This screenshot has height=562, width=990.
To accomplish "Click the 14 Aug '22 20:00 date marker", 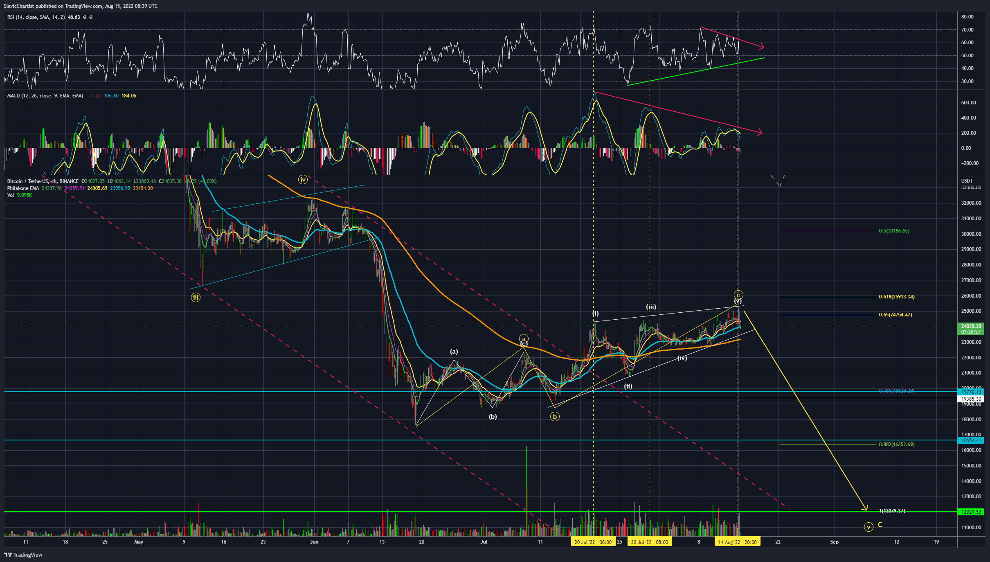I will 737,542.
